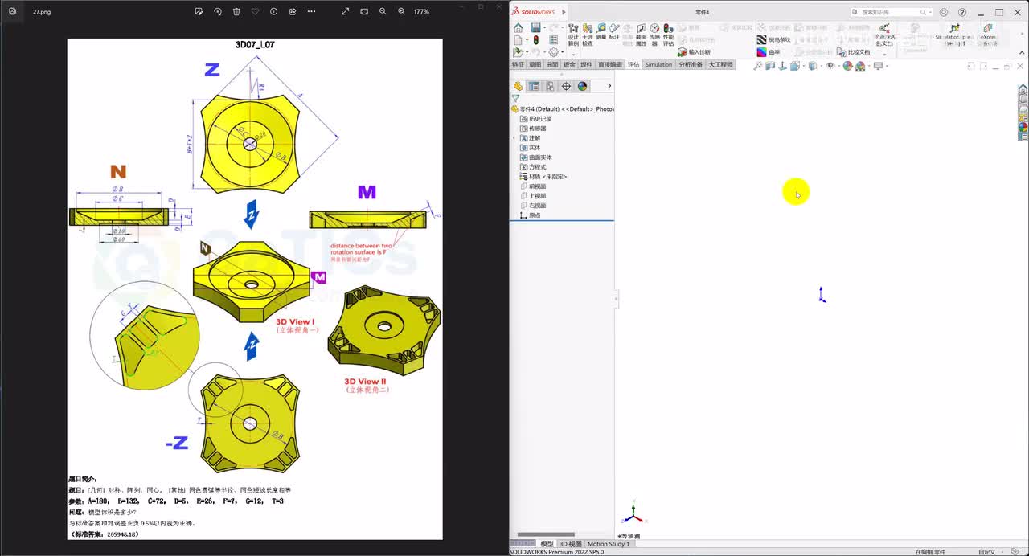Switch to Sketch (草图) tab
The image size is (1029, 556).
[535, 65]
